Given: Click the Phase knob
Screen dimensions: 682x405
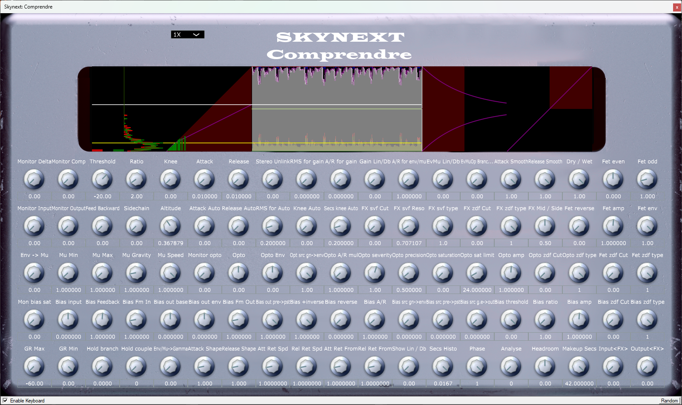Looking at the screenshot, I should [477, 366].
